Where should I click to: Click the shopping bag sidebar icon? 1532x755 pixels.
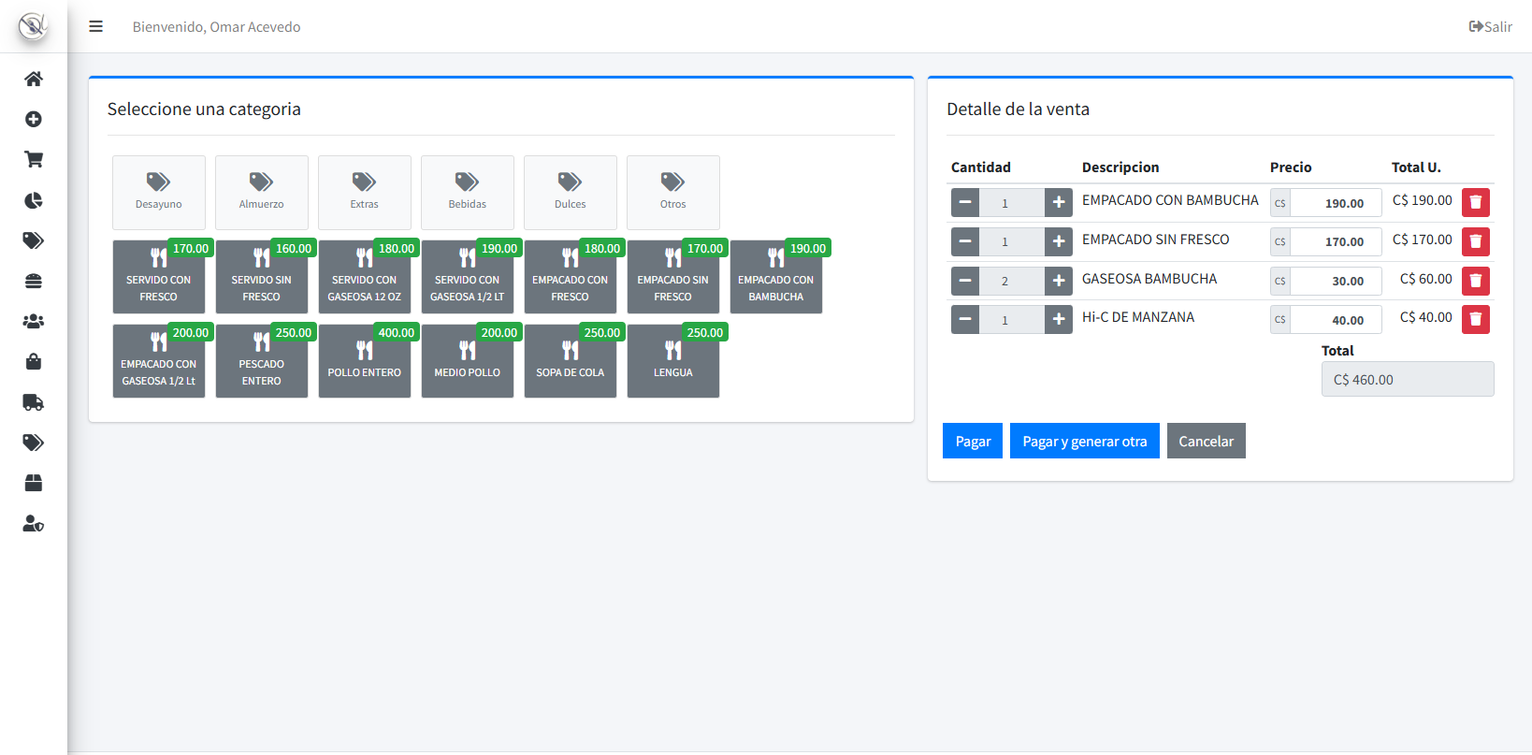click(x=34, y=361)
